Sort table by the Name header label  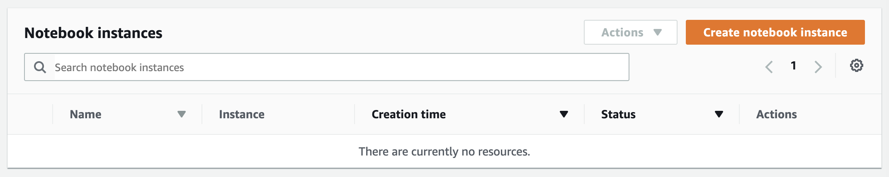click(85, 114)
